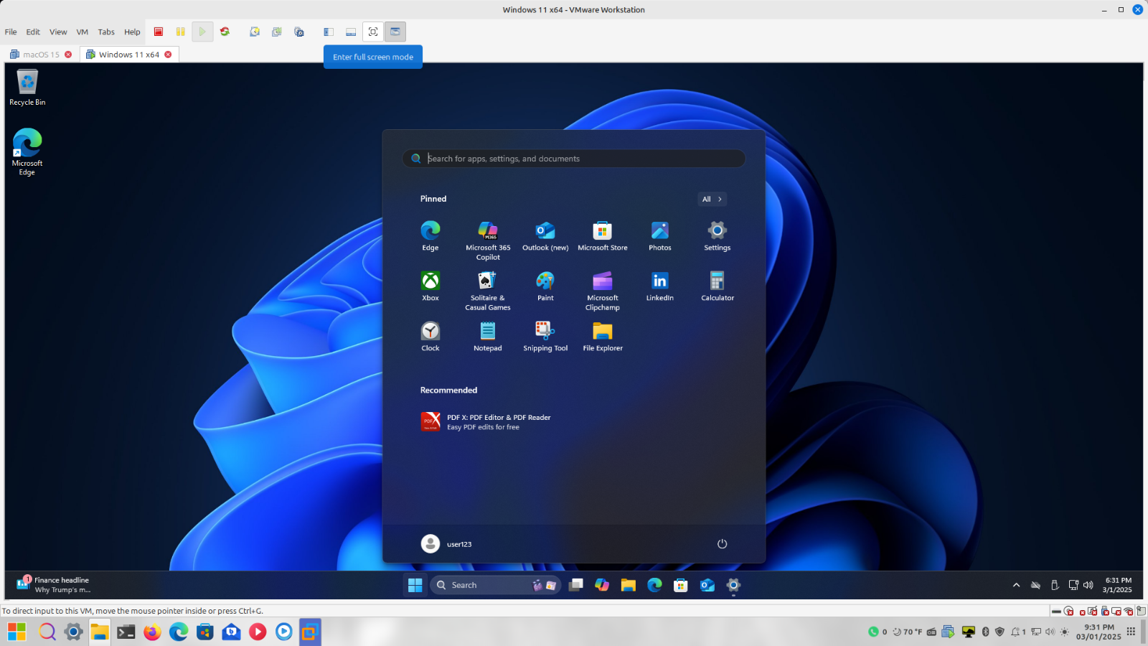
Task: Expand All apps list in Start
Action: pyautogui.click(x=712, y=199)
